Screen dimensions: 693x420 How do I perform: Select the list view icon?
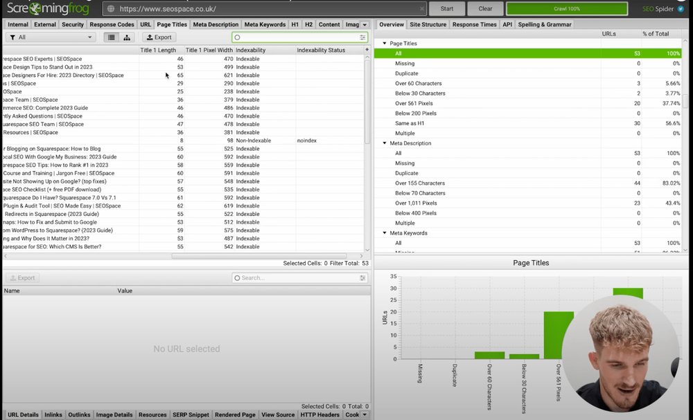(112, 37)
